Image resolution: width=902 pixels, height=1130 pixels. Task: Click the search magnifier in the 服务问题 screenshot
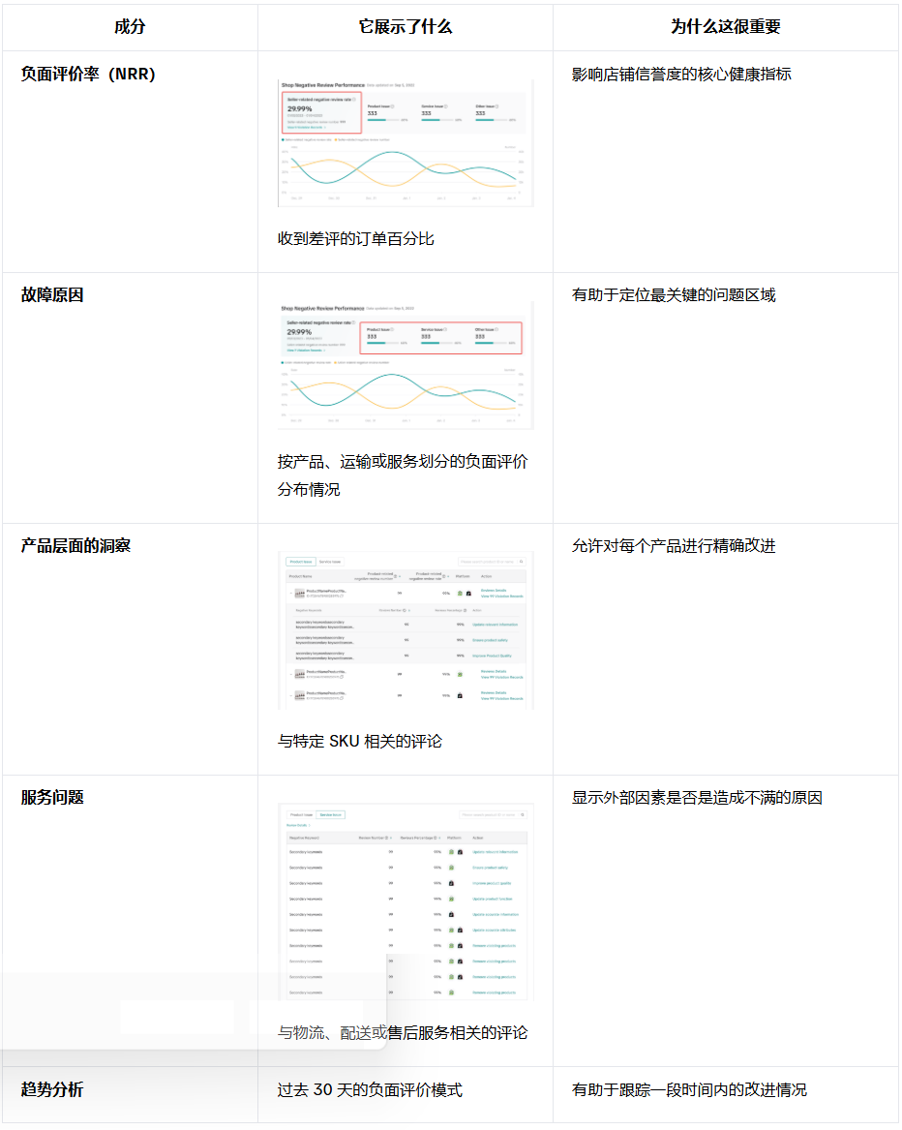coord(523,814)
